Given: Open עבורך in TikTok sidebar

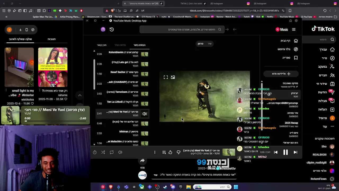Looking at the screenshot, I should tap(326, 50).
